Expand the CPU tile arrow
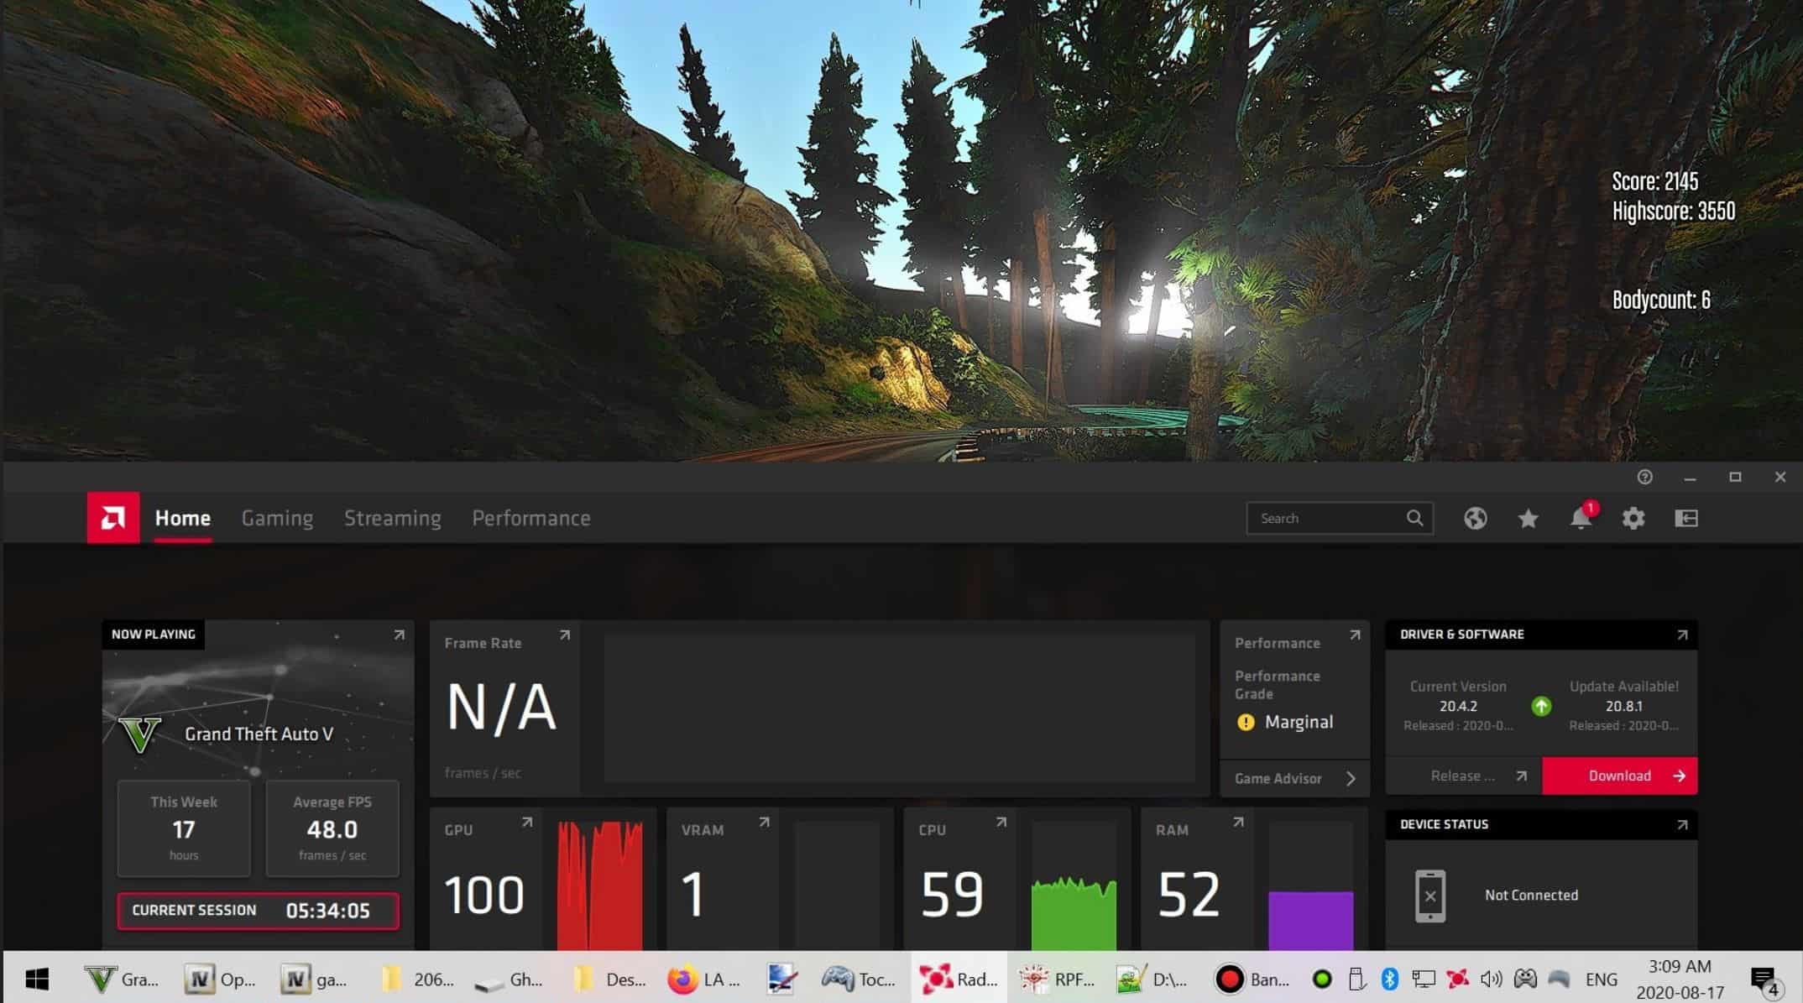Viewport: 1803px width, 1003px height. point(1001,823)
